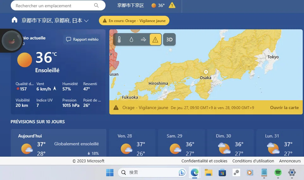Click the Fukuoka label on the map
Image resolution: width=304 pixels, height=180 pixels.
point(130,97)
